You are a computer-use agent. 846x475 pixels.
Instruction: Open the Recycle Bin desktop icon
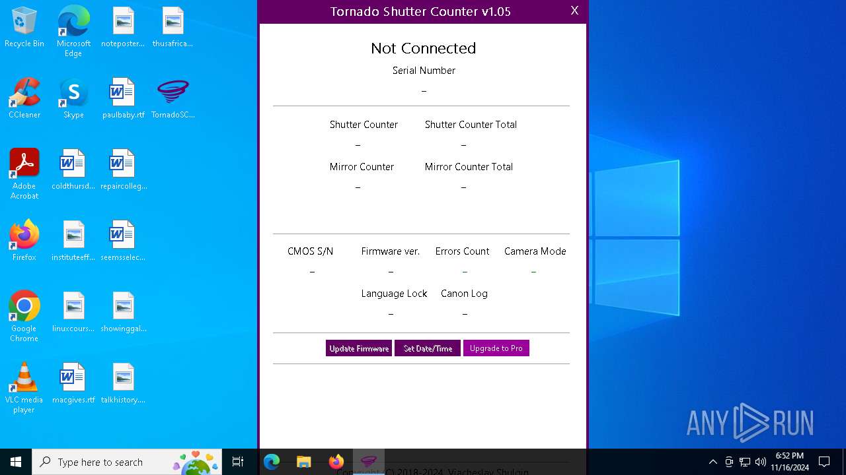[24, 27]
